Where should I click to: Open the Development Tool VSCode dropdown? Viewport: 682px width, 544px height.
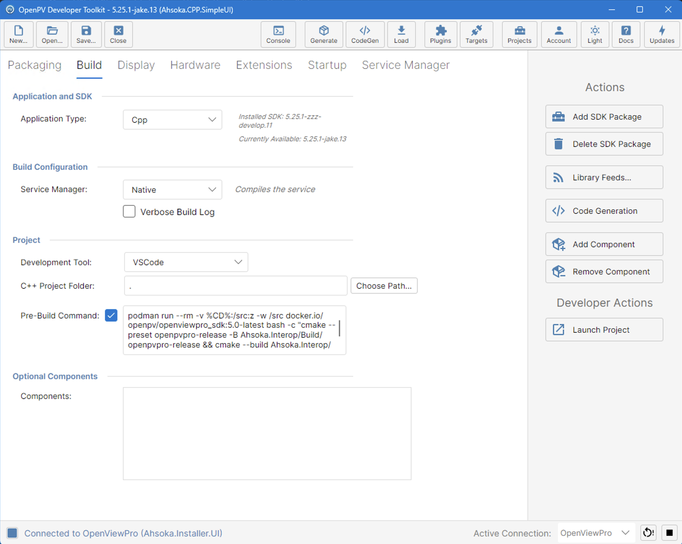coord(186,262)
